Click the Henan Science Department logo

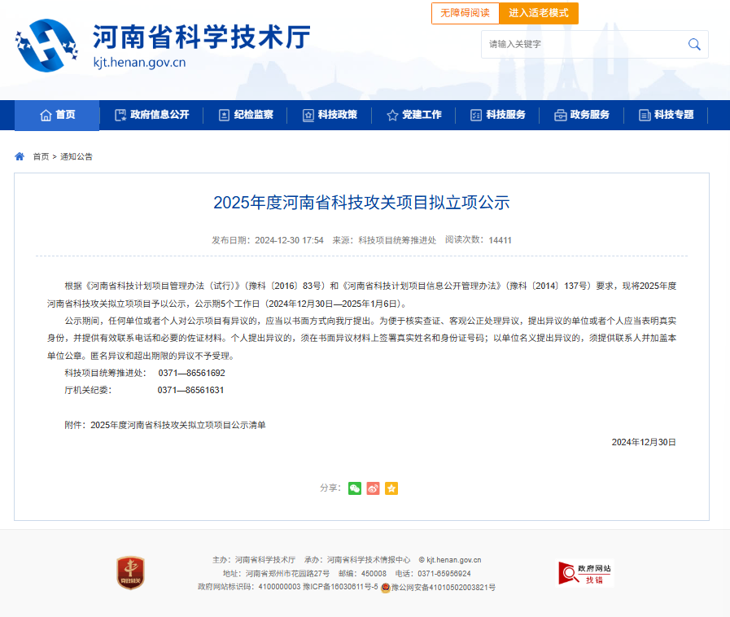click(x=46, y=45)
